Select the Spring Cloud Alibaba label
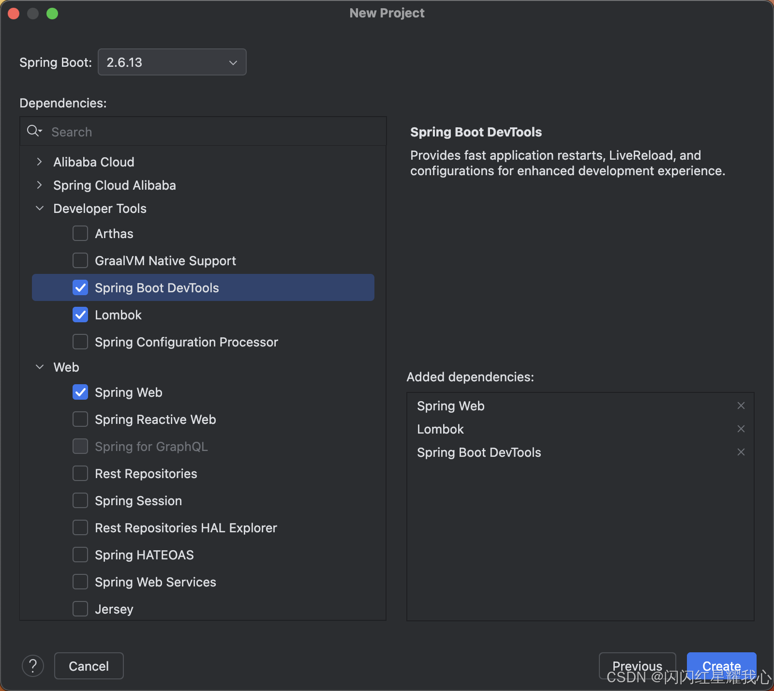Image resolution: width=774 pixels, height=691 pixels. [x=115, y=185]
